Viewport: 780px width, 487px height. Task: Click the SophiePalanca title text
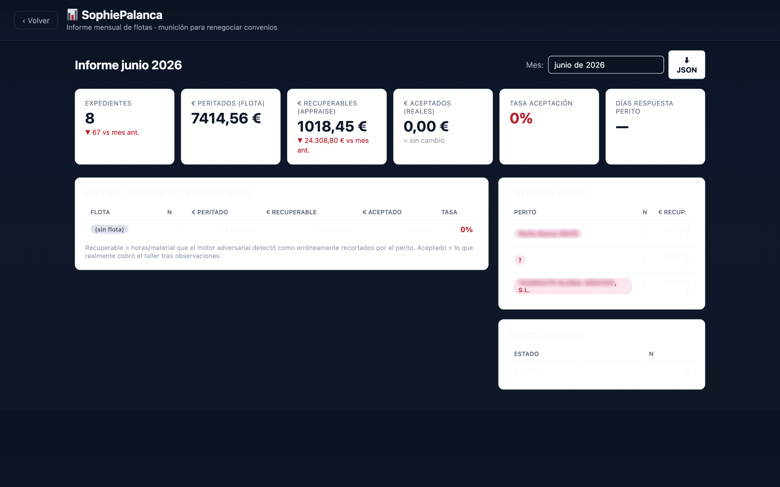point(122,15)
